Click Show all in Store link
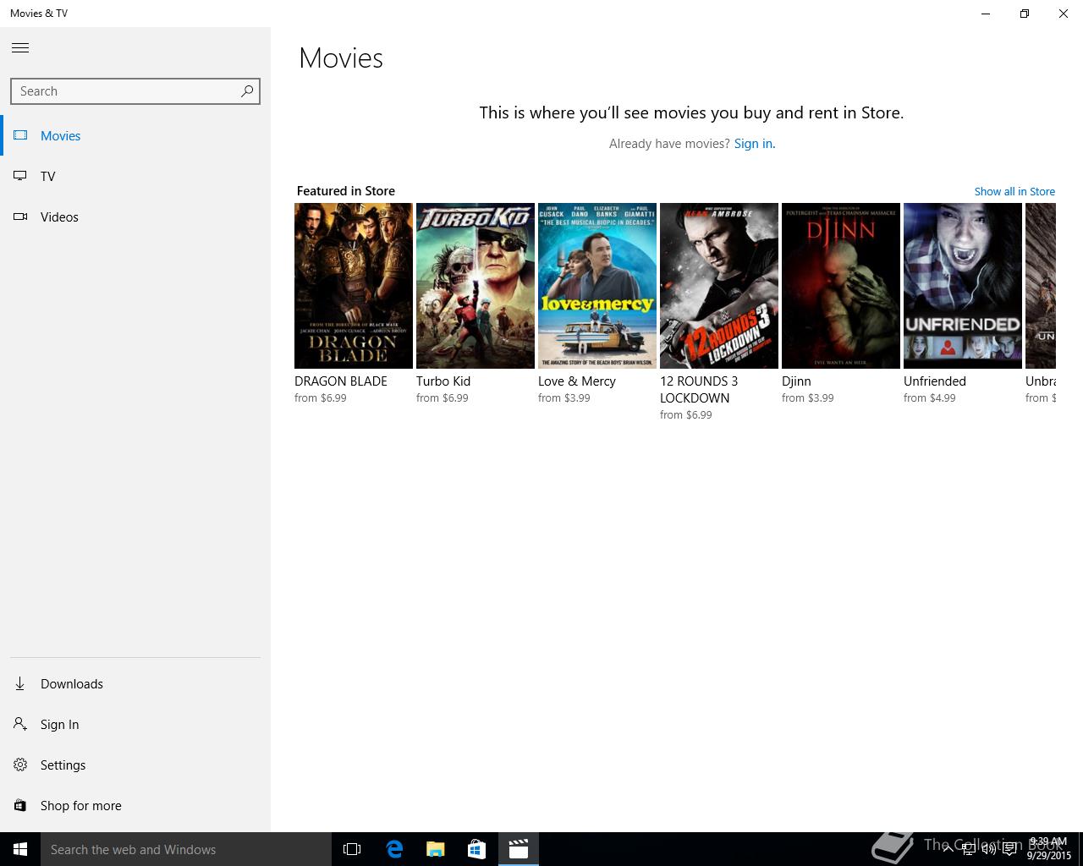Viewport: 1083px width, 866px height. (x=1014, y=191)
